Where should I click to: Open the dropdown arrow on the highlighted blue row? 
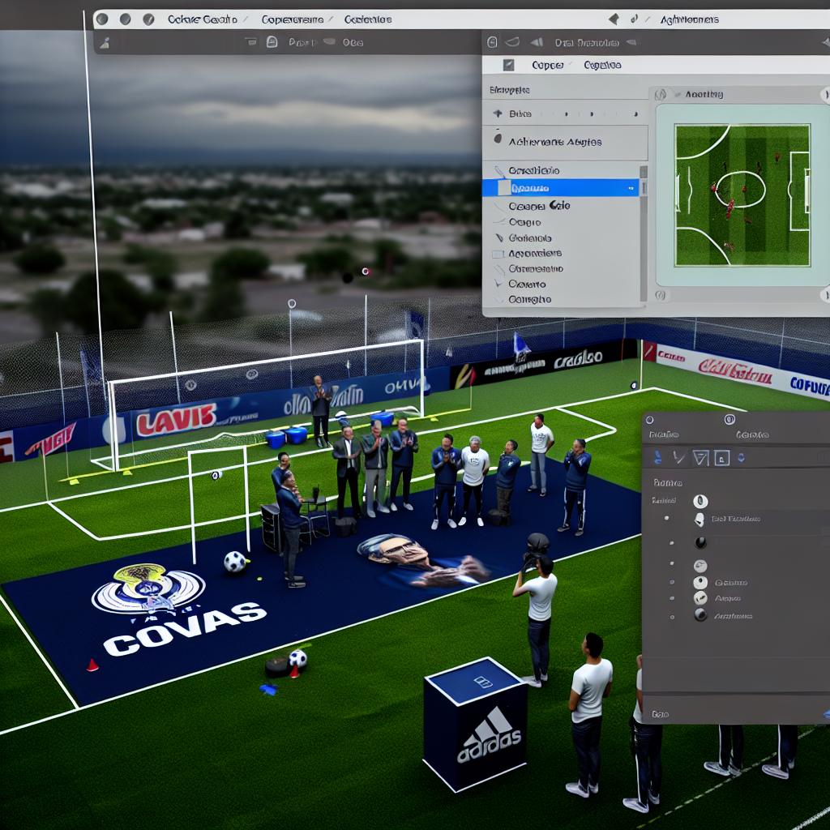click(x=632, y=188)
